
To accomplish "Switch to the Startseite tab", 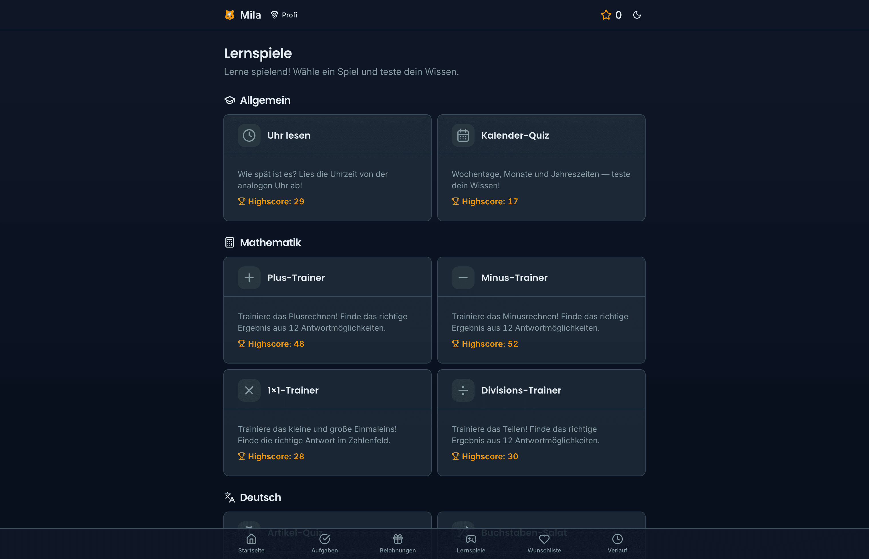I will point(251,543).
